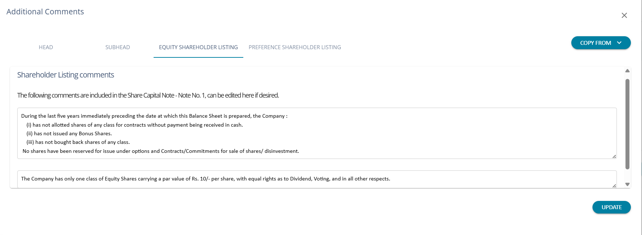Click the 'Additional Comments' dialog title
Image resolution: width=642 pixels, height=235 pixels.
pos(45,12)
